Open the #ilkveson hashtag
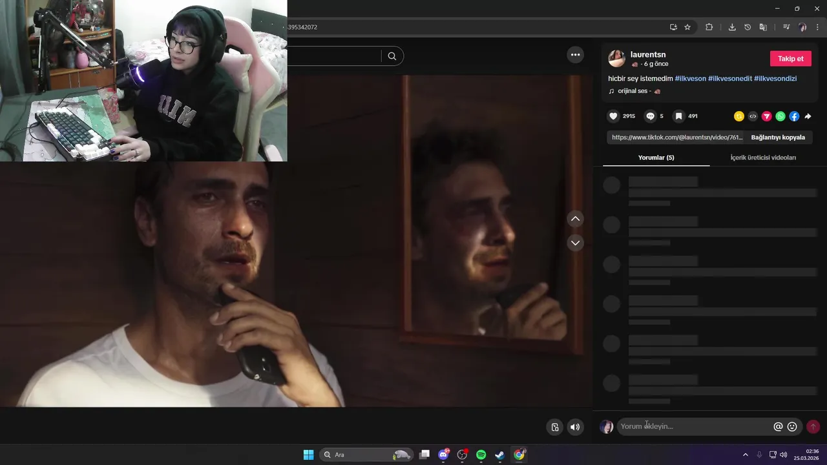The width and height of the screenshot is (827, 465). click(x=690, y=79)
